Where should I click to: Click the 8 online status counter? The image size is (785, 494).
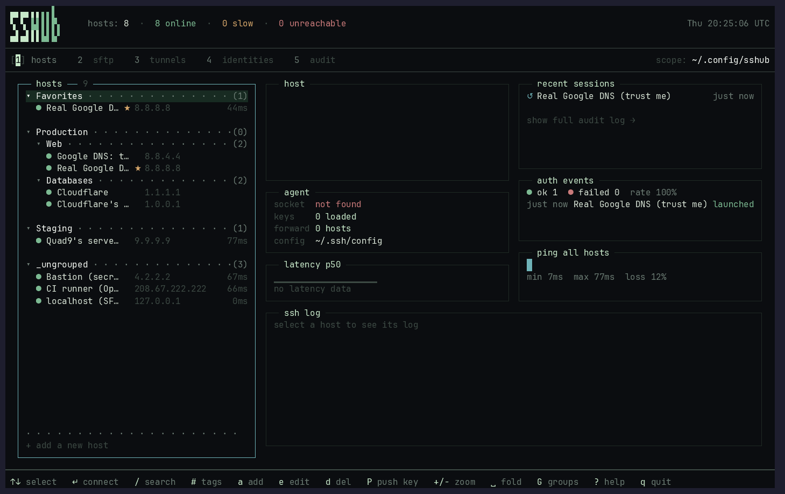click(175, 24)
